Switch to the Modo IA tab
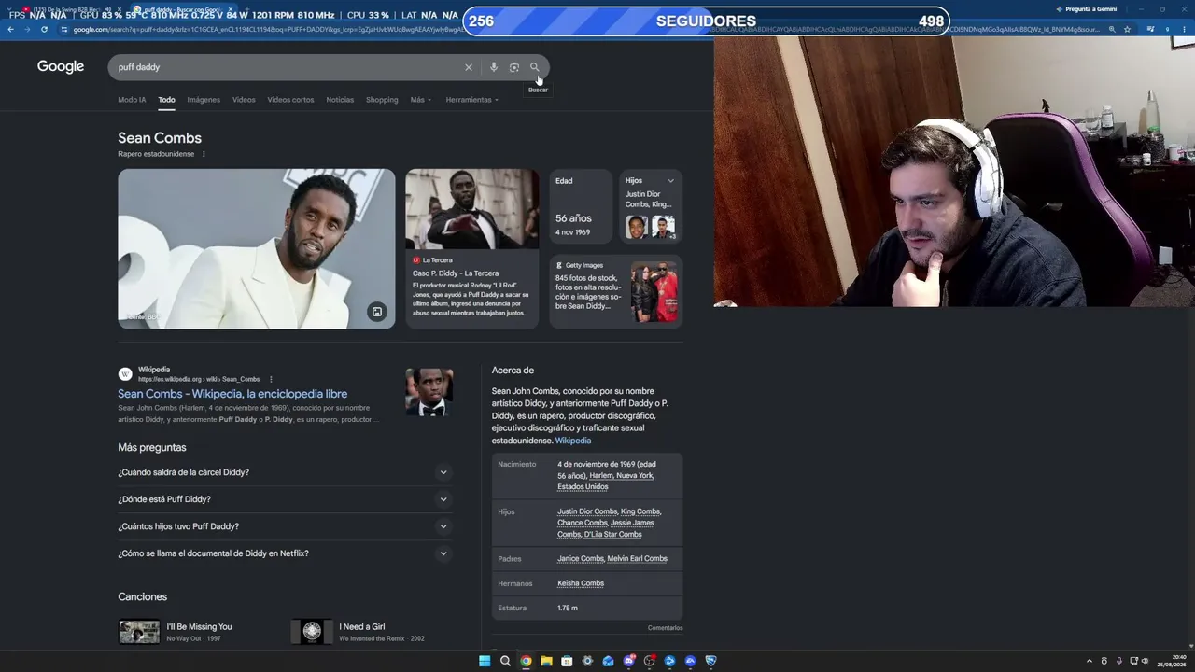The image size is (1195, 672). [x=132, y=100]
